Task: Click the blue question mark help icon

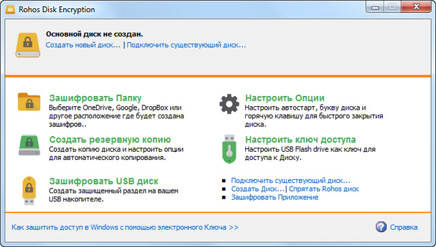Action: tap(381, 227)
